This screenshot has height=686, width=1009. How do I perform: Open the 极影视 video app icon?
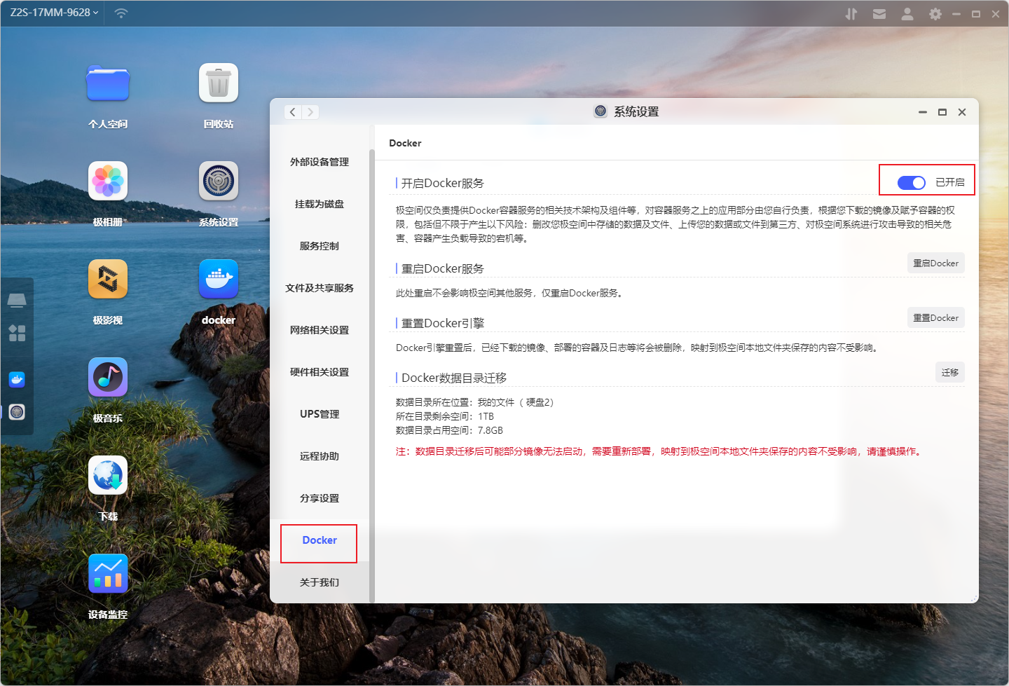coord(108,280)
